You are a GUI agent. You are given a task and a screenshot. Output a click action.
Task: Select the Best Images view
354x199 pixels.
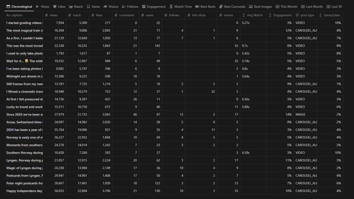point(260,7)
